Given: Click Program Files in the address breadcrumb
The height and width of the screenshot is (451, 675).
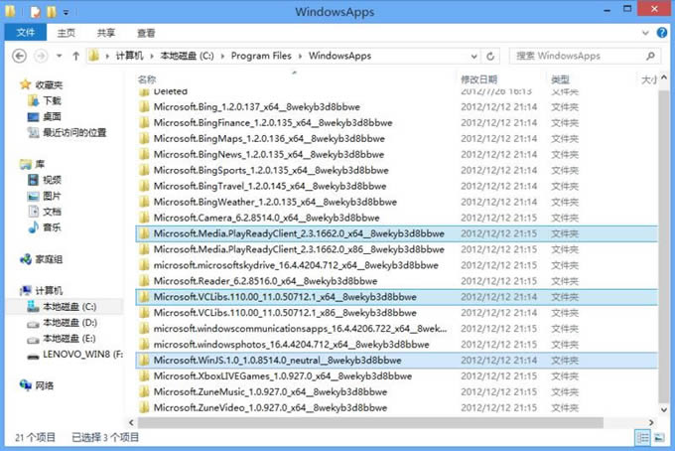Looking at the screenshot, I should (x=261, y=56).
